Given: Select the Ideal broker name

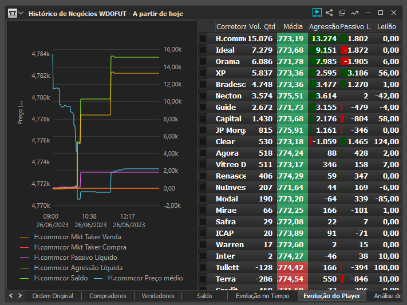Looking at the screenshot, I should [x=225, y=50].
